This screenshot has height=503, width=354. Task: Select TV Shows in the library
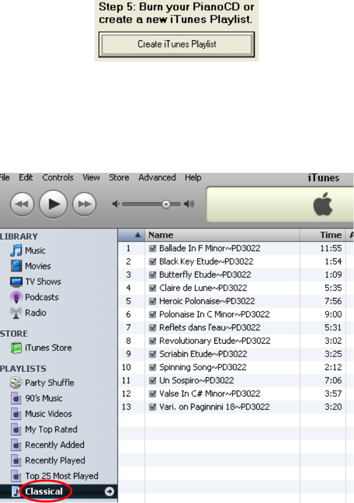[43, 282]
